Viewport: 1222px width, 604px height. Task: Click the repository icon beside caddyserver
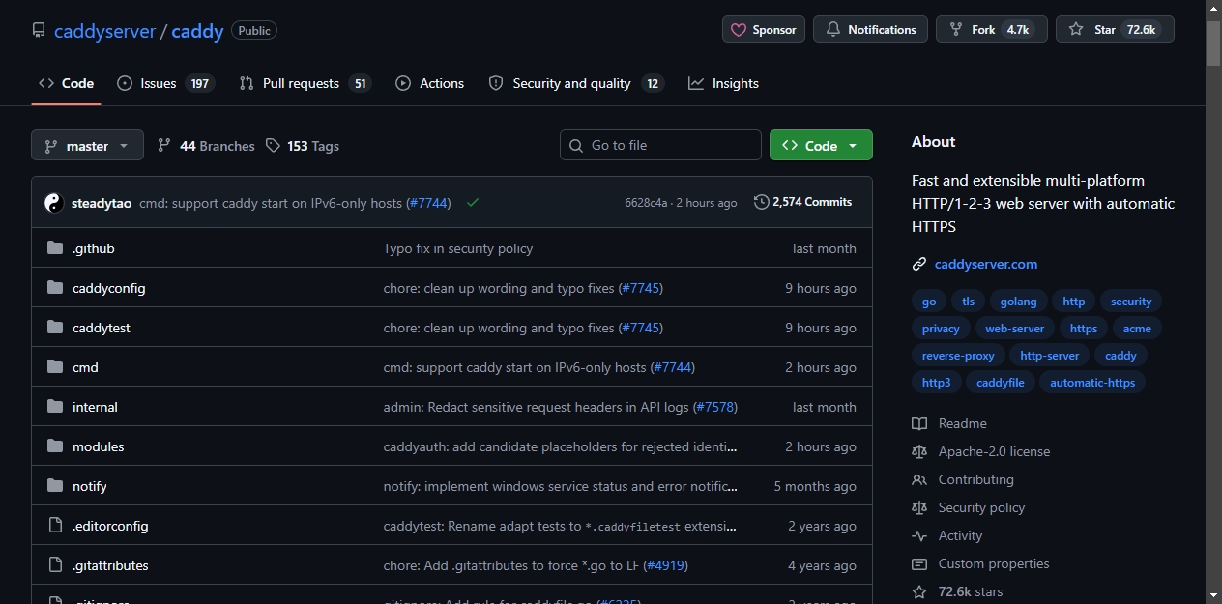click(x=39, y=30)
